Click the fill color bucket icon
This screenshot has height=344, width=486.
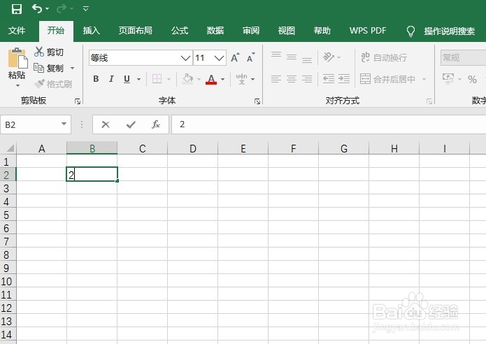(188, 79)
